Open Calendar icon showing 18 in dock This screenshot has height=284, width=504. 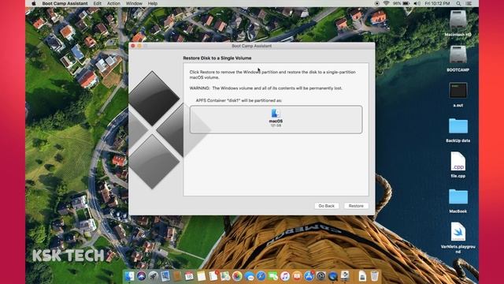pos(189,276)
